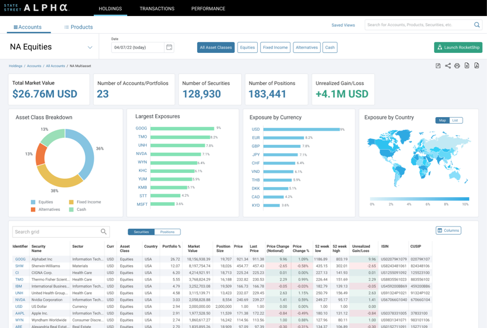Launch RocketShip
Image resolution: width=487 pixels, height=328 pixels.
click(458, 48)
